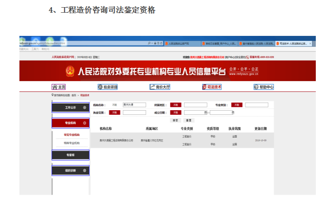Click the 专业类别 table column header

pos(187,129)
